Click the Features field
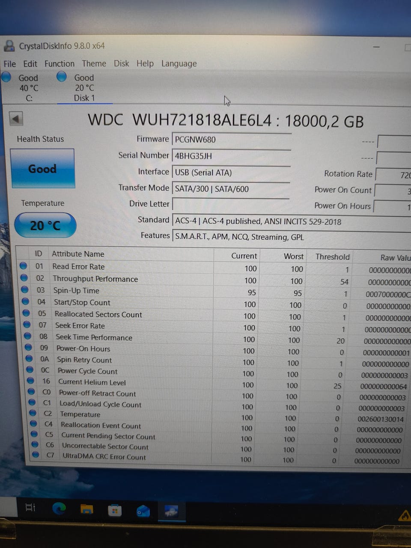This screenshot has width=411, height=548. (292, 237)
